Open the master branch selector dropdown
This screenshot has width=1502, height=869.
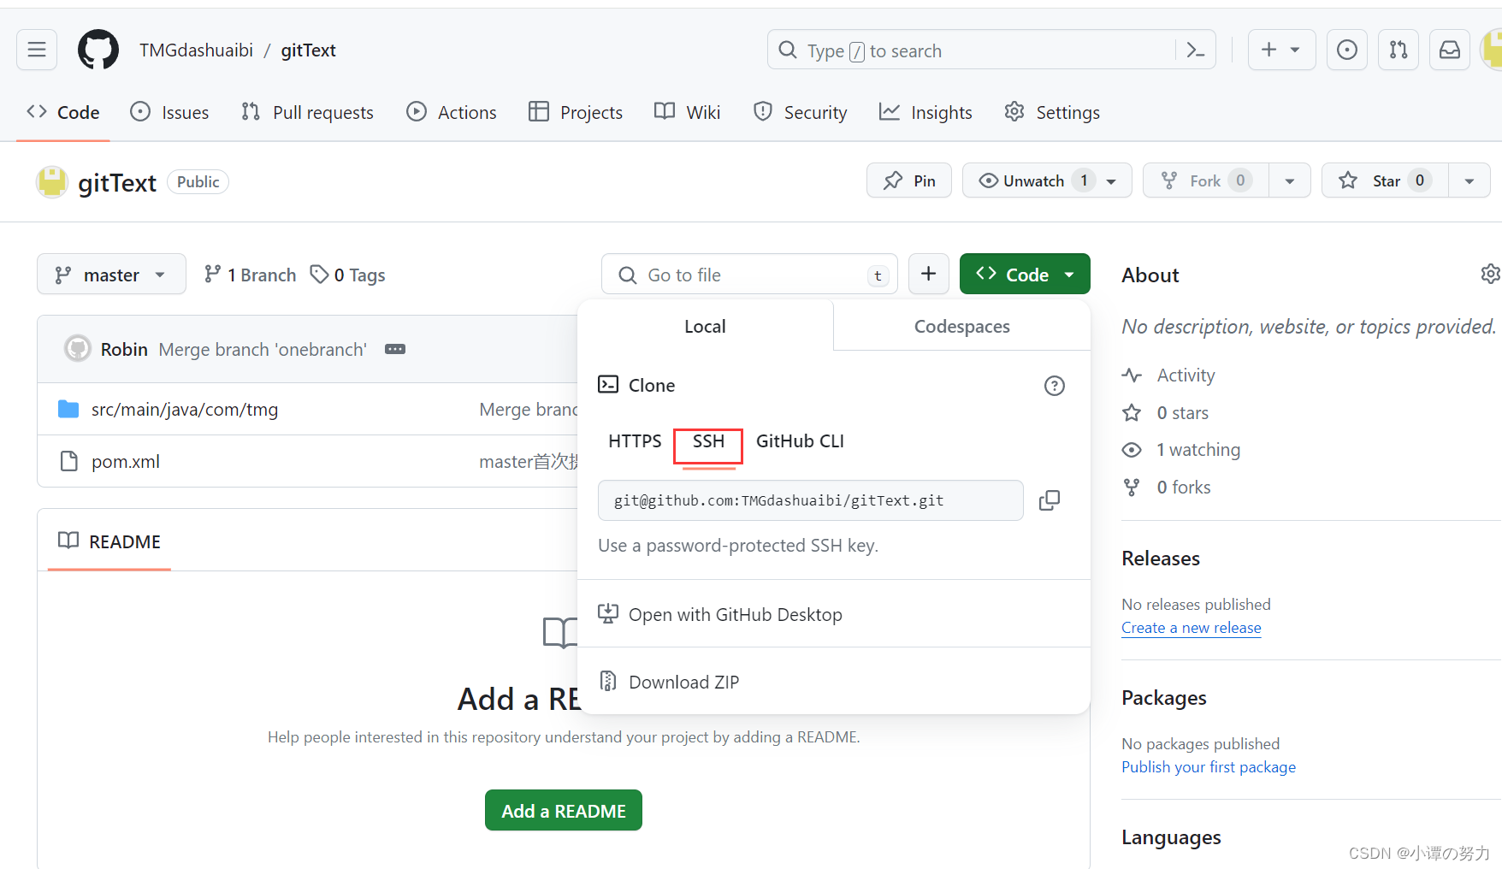point(111,275)
